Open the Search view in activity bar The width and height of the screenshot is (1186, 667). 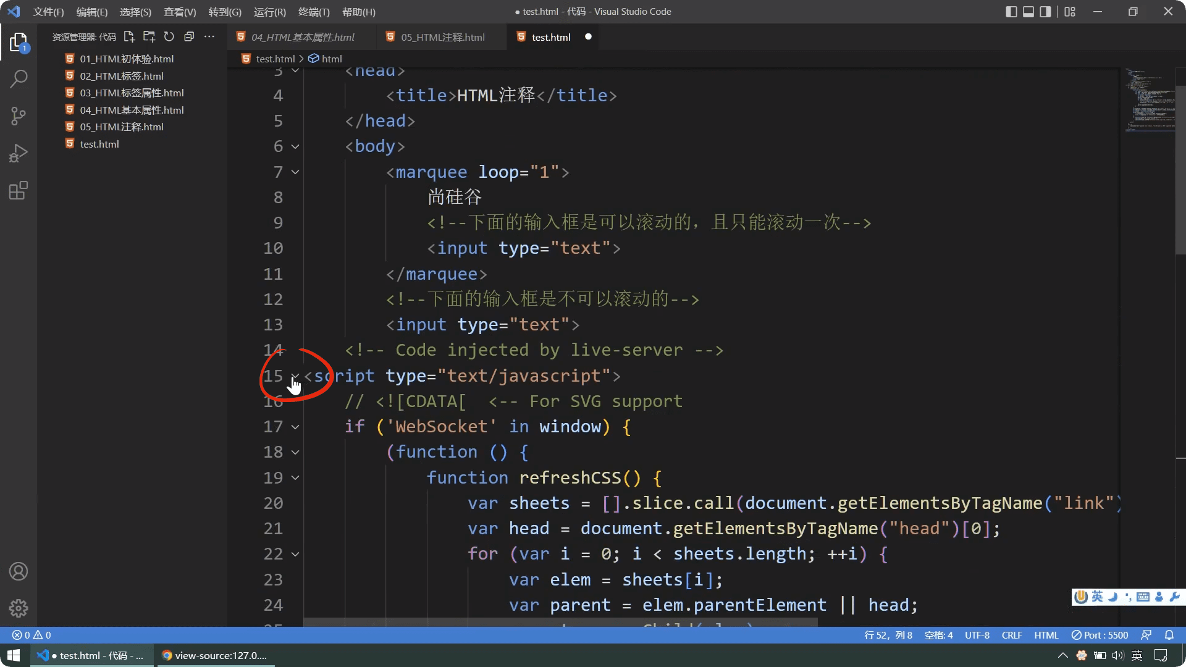pyautogui.click(x=19, y=78)
